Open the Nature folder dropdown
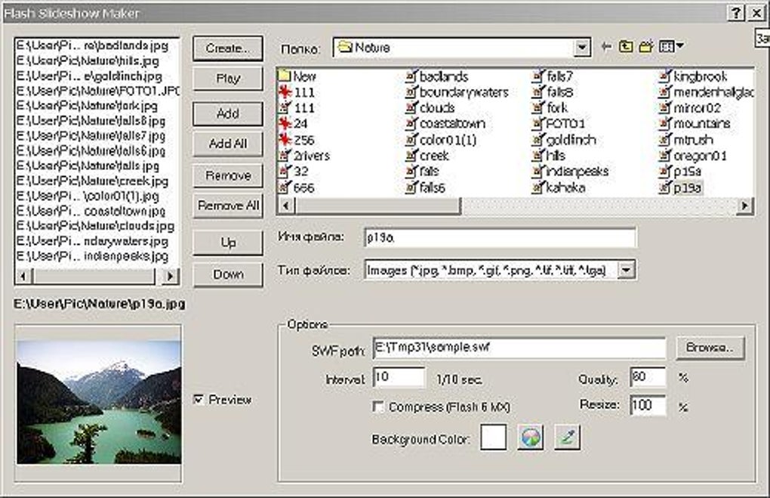This screenshot has width=770, height=498. coord(582,48)
